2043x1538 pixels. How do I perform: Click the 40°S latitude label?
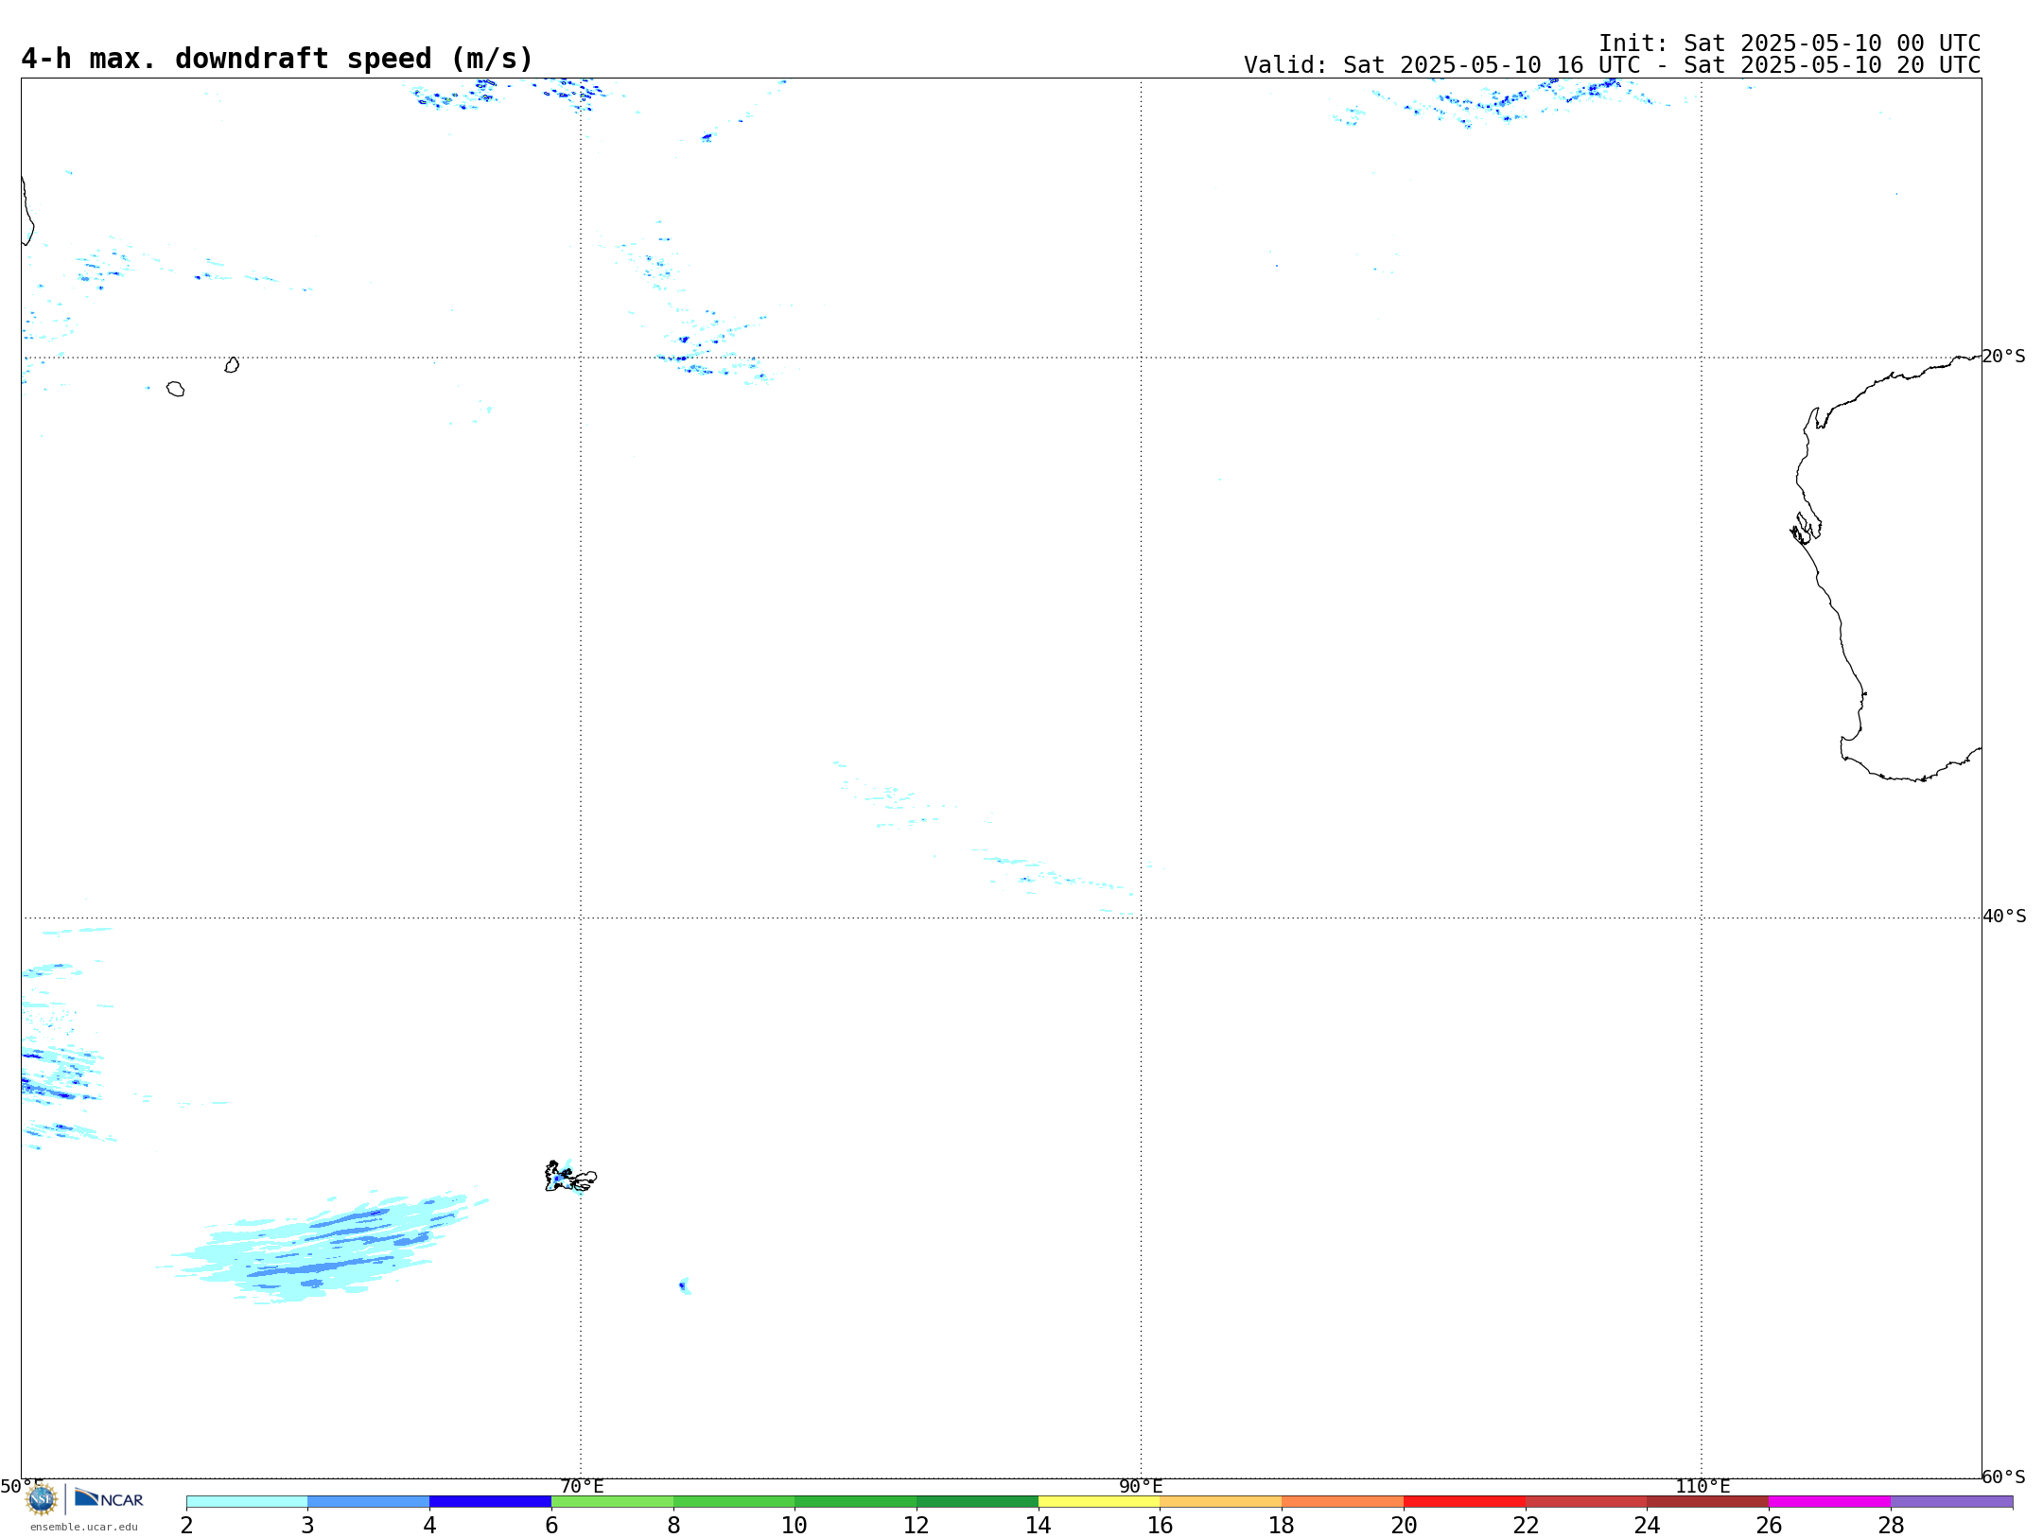click(2004, 917)
